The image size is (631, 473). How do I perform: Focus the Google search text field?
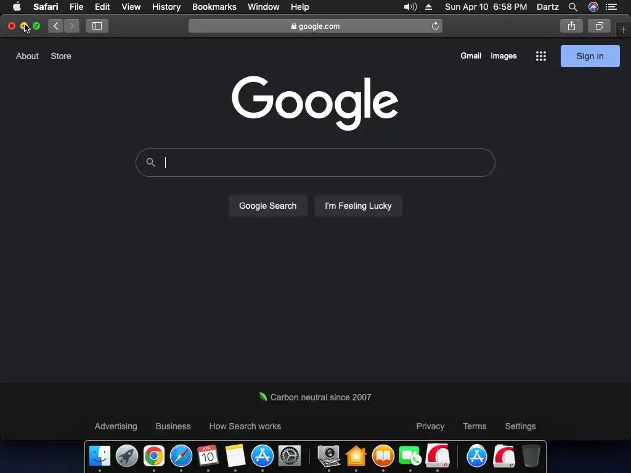(315, 163)
